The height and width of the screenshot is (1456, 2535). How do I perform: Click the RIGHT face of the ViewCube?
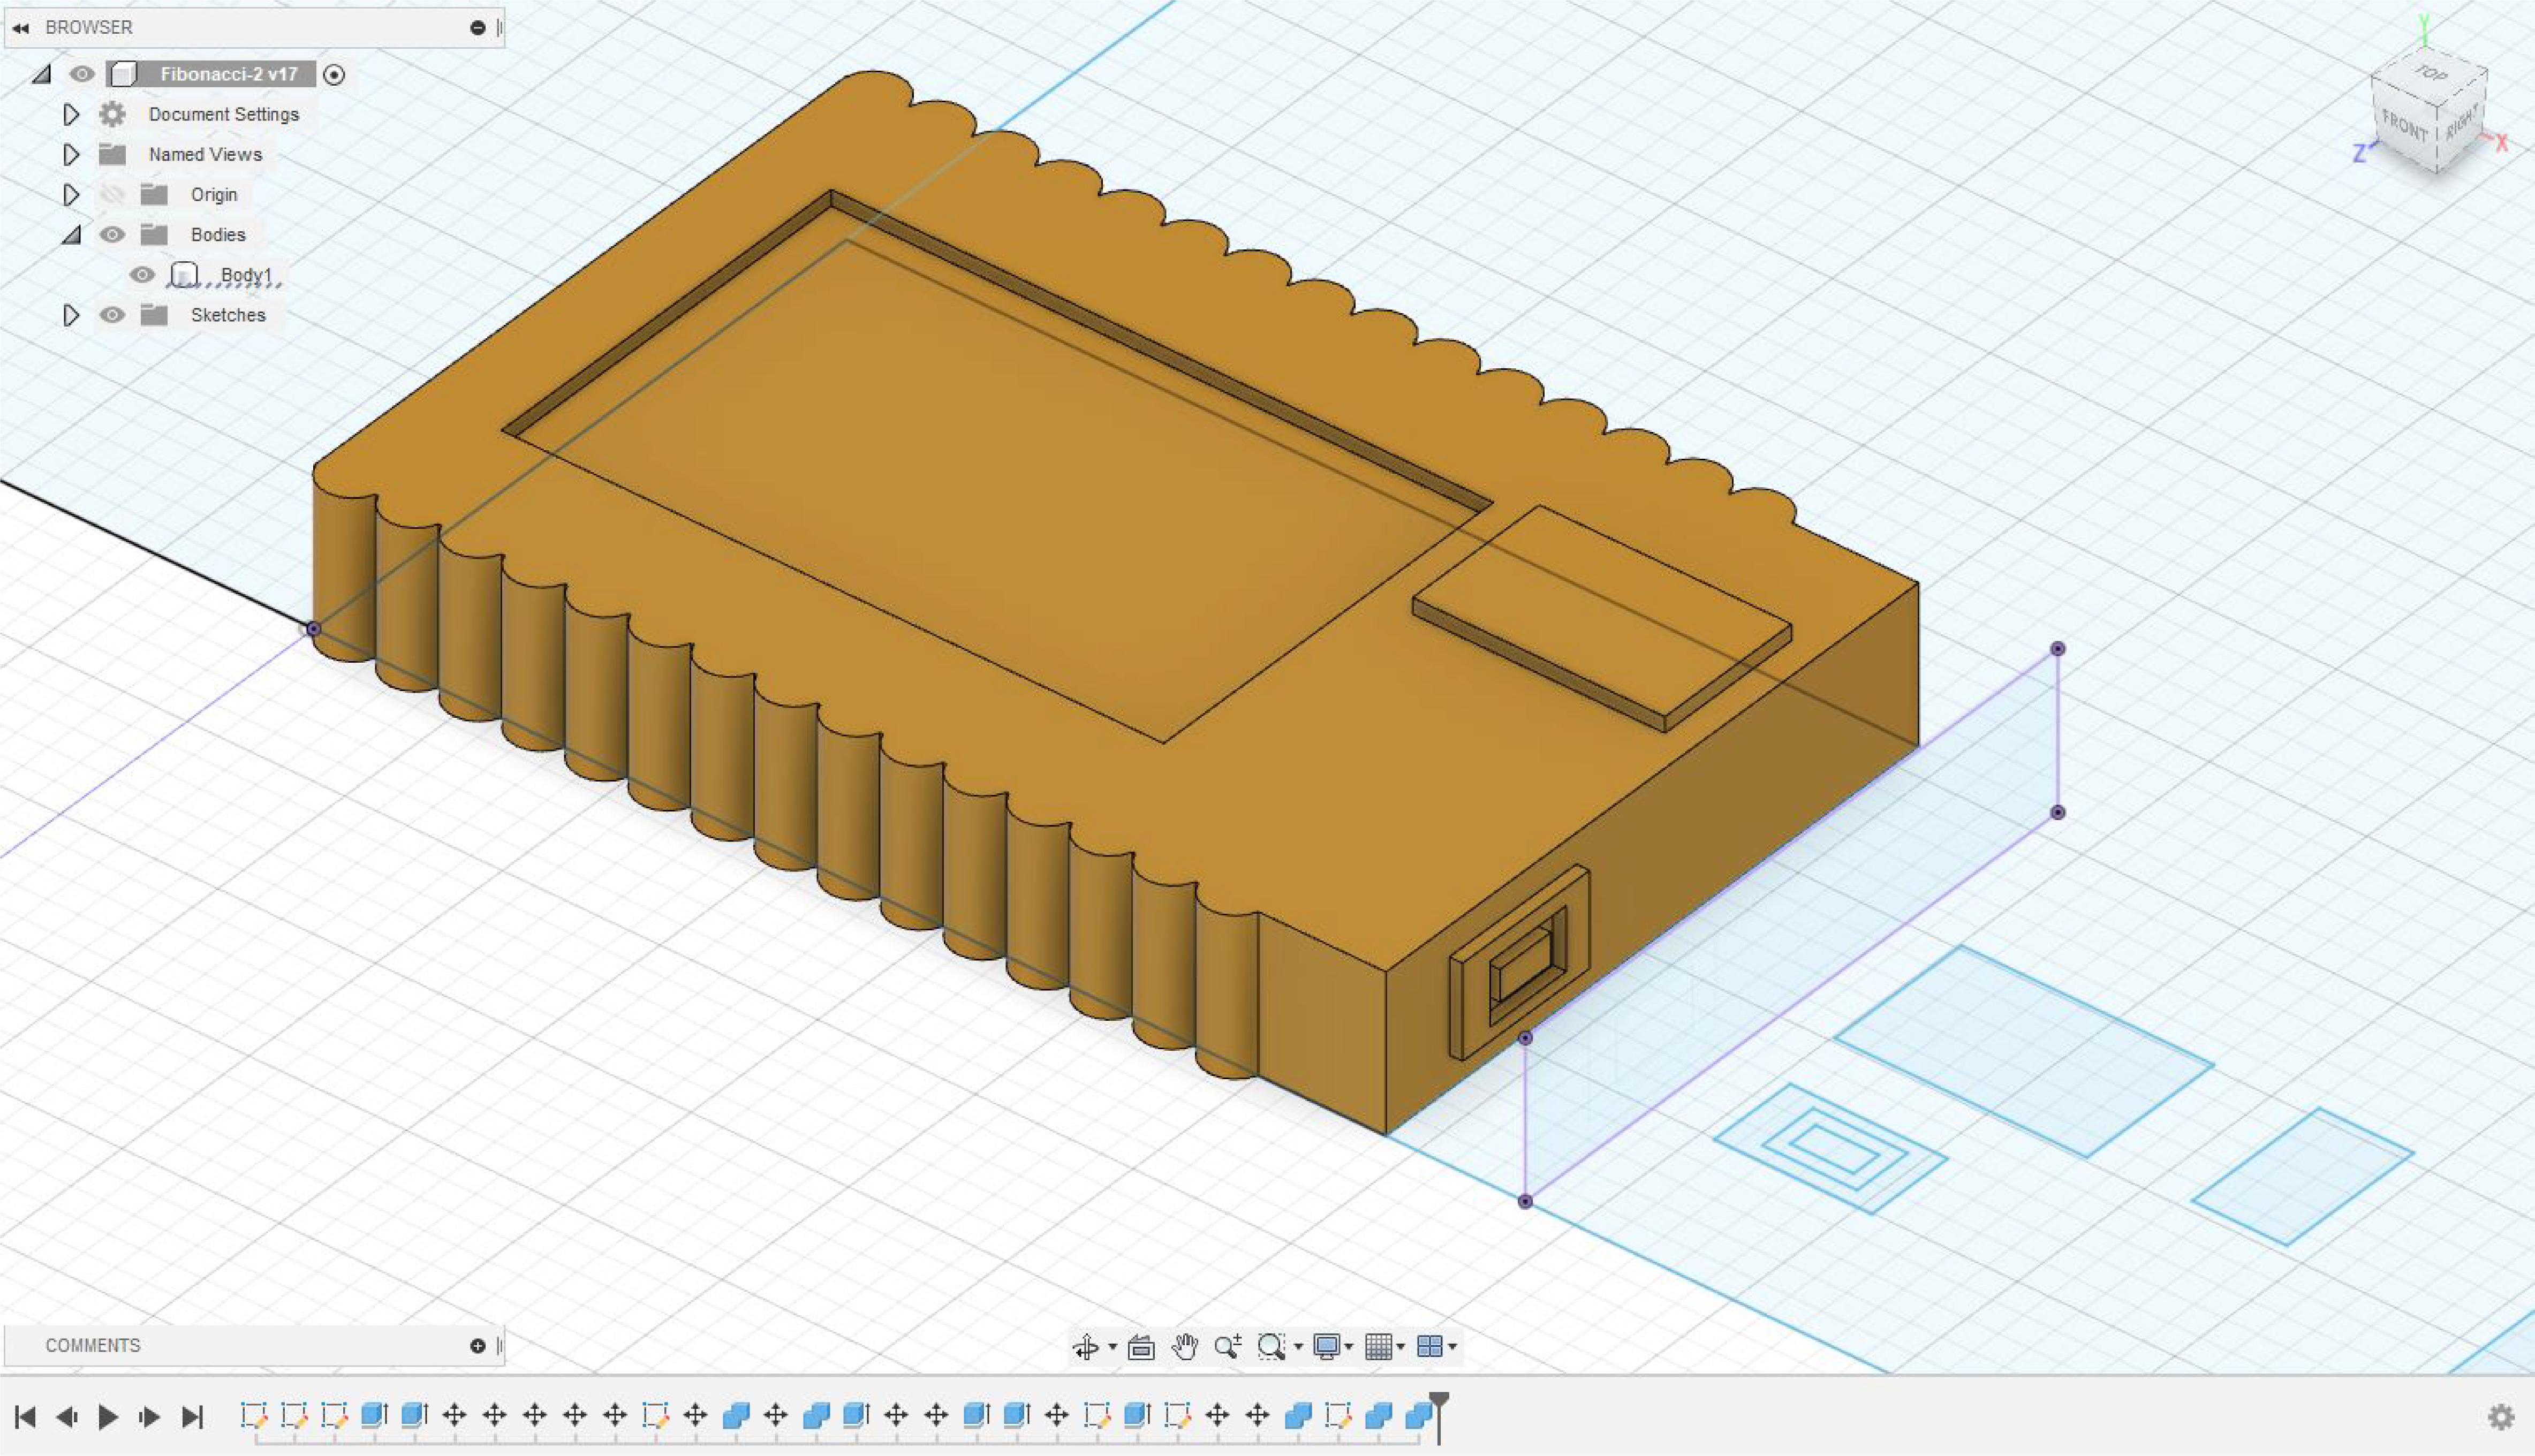tap(2462, 123)
